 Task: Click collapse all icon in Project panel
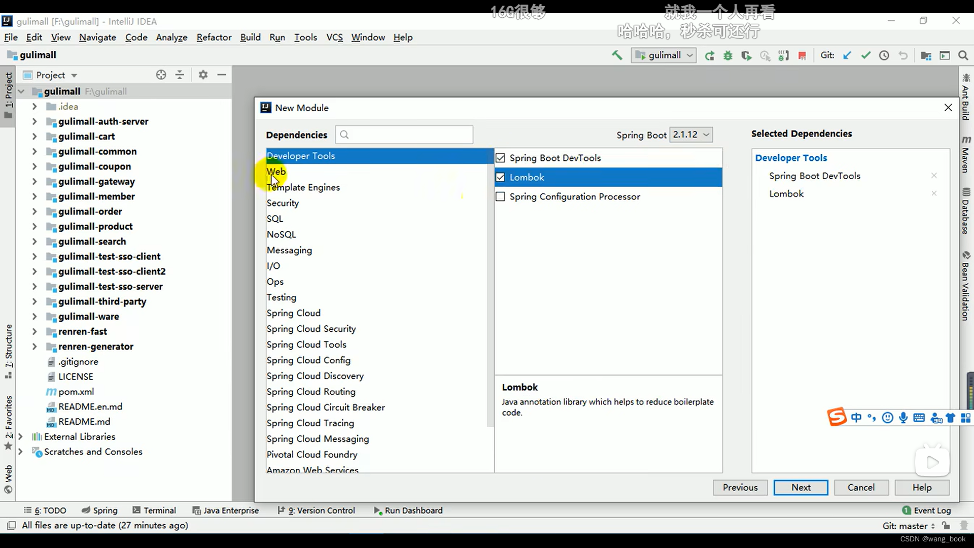pyautogui.click(x=180, y=75)
